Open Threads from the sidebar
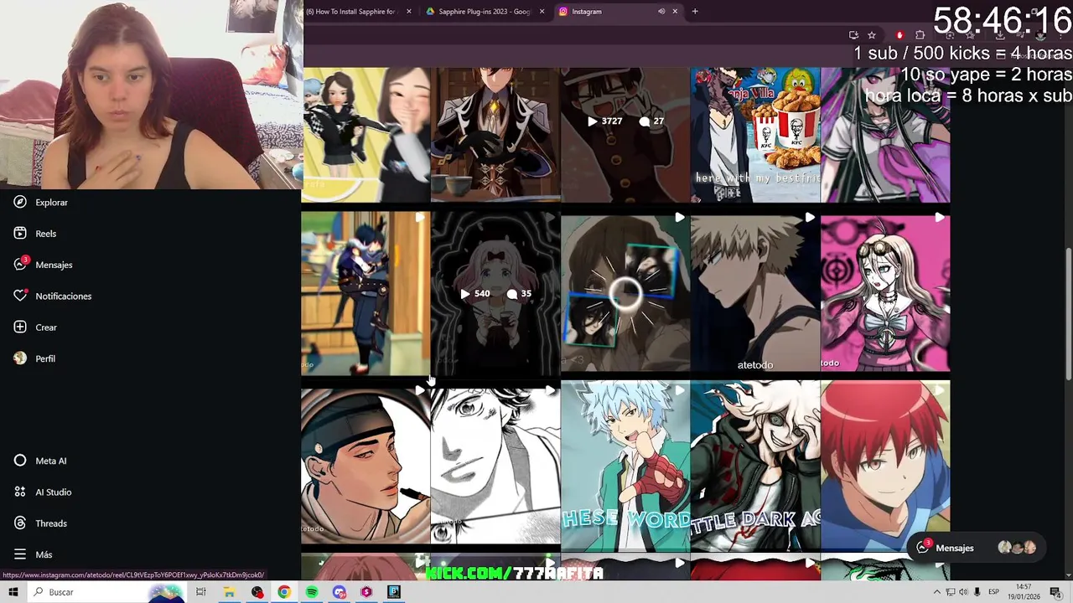This screenshot has height=603, width=1073. tap(41, 523)
